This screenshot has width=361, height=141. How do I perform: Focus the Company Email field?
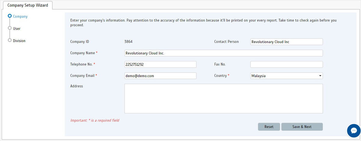pos(160,76)
